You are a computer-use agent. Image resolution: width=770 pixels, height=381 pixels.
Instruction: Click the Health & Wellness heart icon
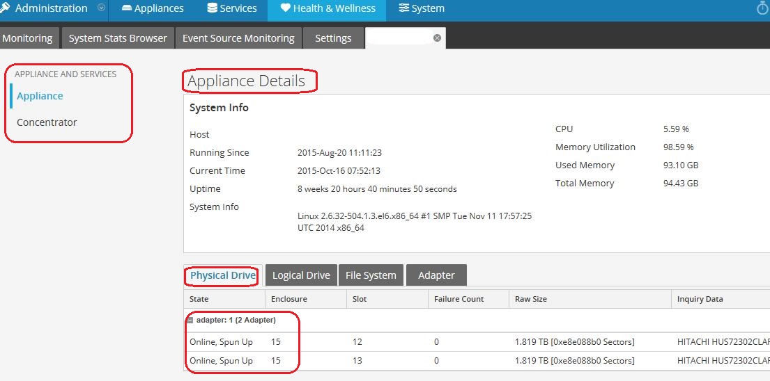coord(285,8)
